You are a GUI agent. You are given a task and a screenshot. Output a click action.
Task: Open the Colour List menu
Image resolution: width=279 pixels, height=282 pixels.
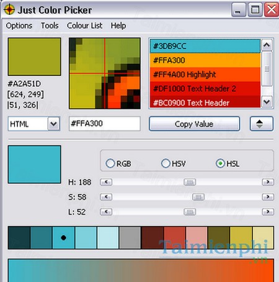84,26
